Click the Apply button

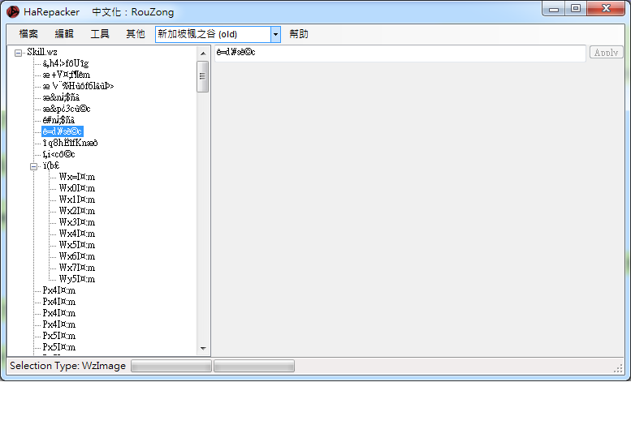pos(606,52)
